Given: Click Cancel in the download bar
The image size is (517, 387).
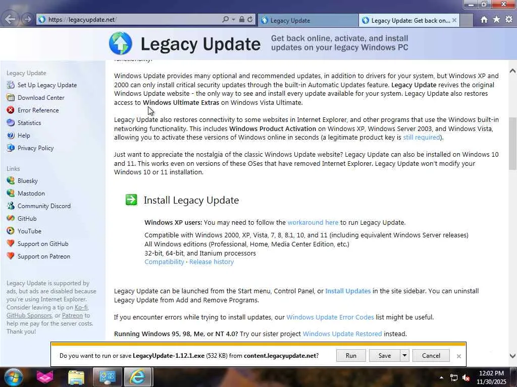Looking at the screenshot, I should tap(431, 356).
